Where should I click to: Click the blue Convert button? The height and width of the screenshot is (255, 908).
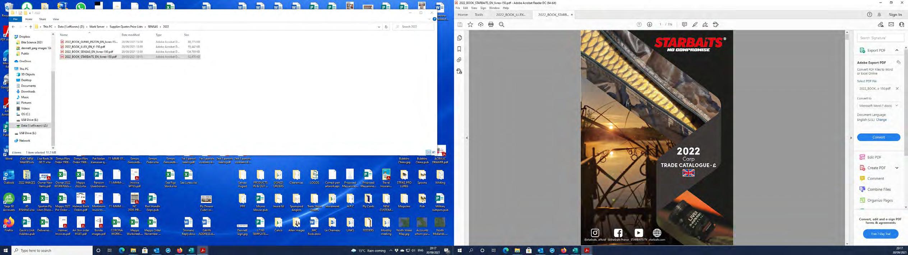click(878, 137)
